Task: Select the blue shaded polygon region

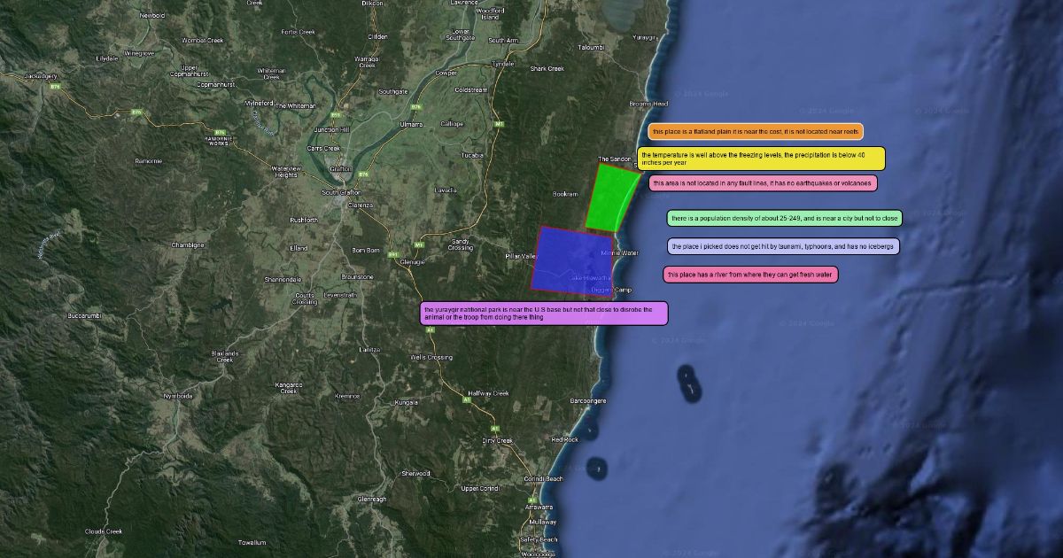Action: 572,258
